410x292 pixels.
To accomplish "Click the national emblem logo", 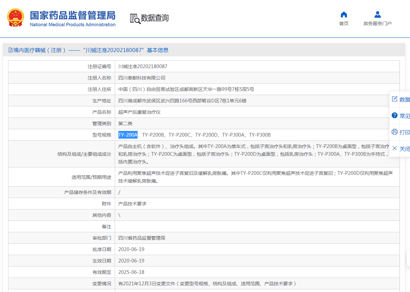I will pos(15,18).
